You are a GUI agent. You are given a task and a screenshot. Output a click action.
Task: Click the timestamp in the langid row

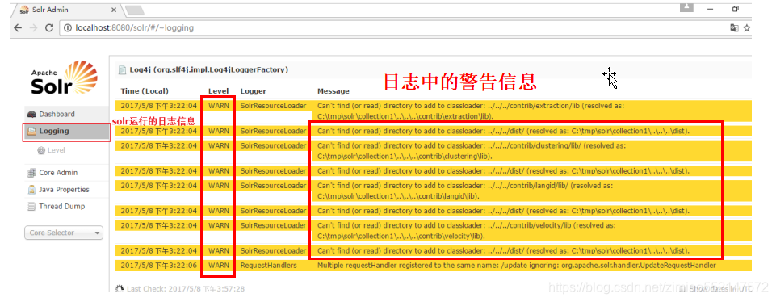pos(159,186)
